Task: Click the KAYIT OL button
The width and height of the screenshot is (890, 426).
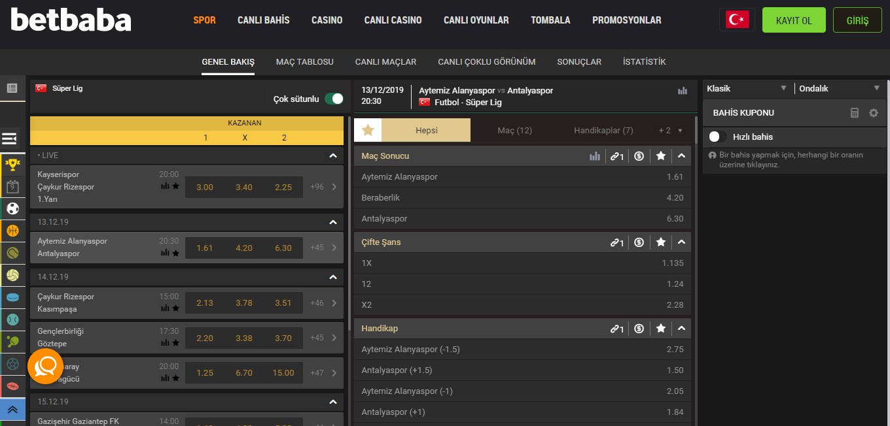Action: [x=794, y=20]
